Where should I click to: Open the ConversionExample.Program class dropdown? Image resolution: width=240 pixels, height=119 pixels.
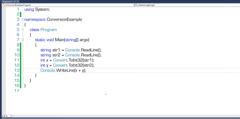click(133, 5)
